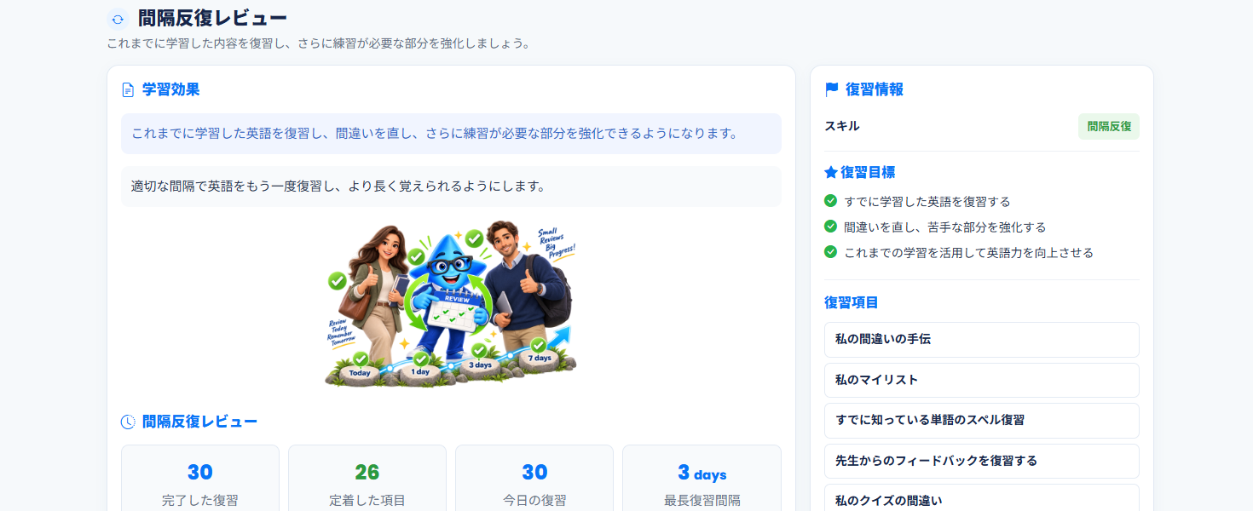The image size is (1253, 511).
Task: Click check icon for これまでの学習を活用して英語力を向上させる
Action: 830,252
